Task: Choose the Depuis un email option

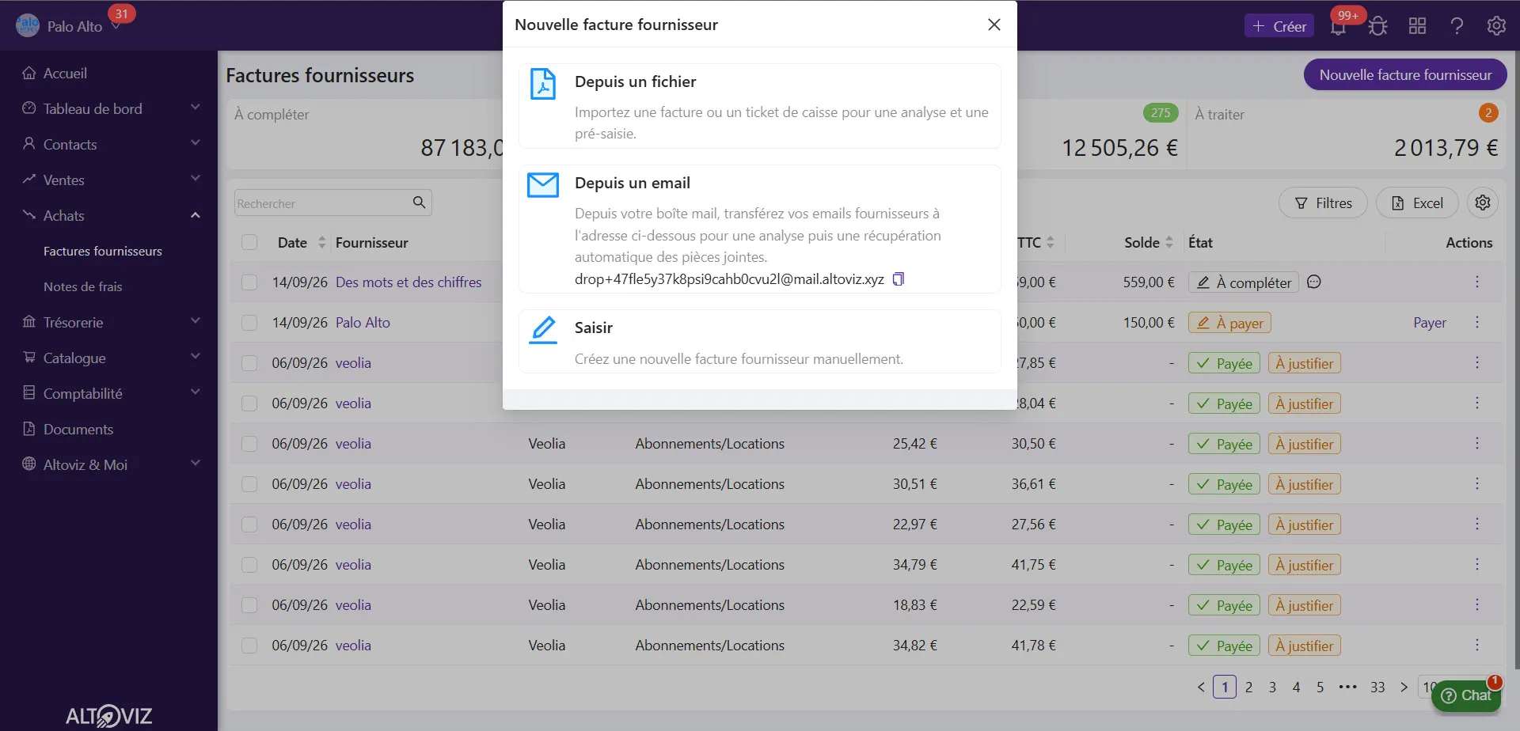Action: tap(760, 229)
